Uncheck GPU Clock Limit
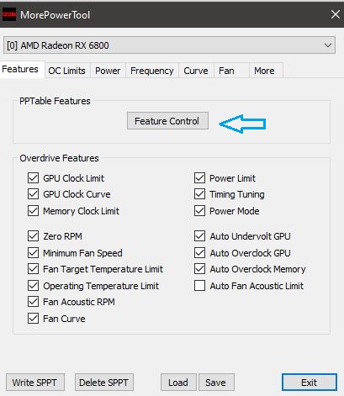 pyautogui.click(x=33, y=178)
